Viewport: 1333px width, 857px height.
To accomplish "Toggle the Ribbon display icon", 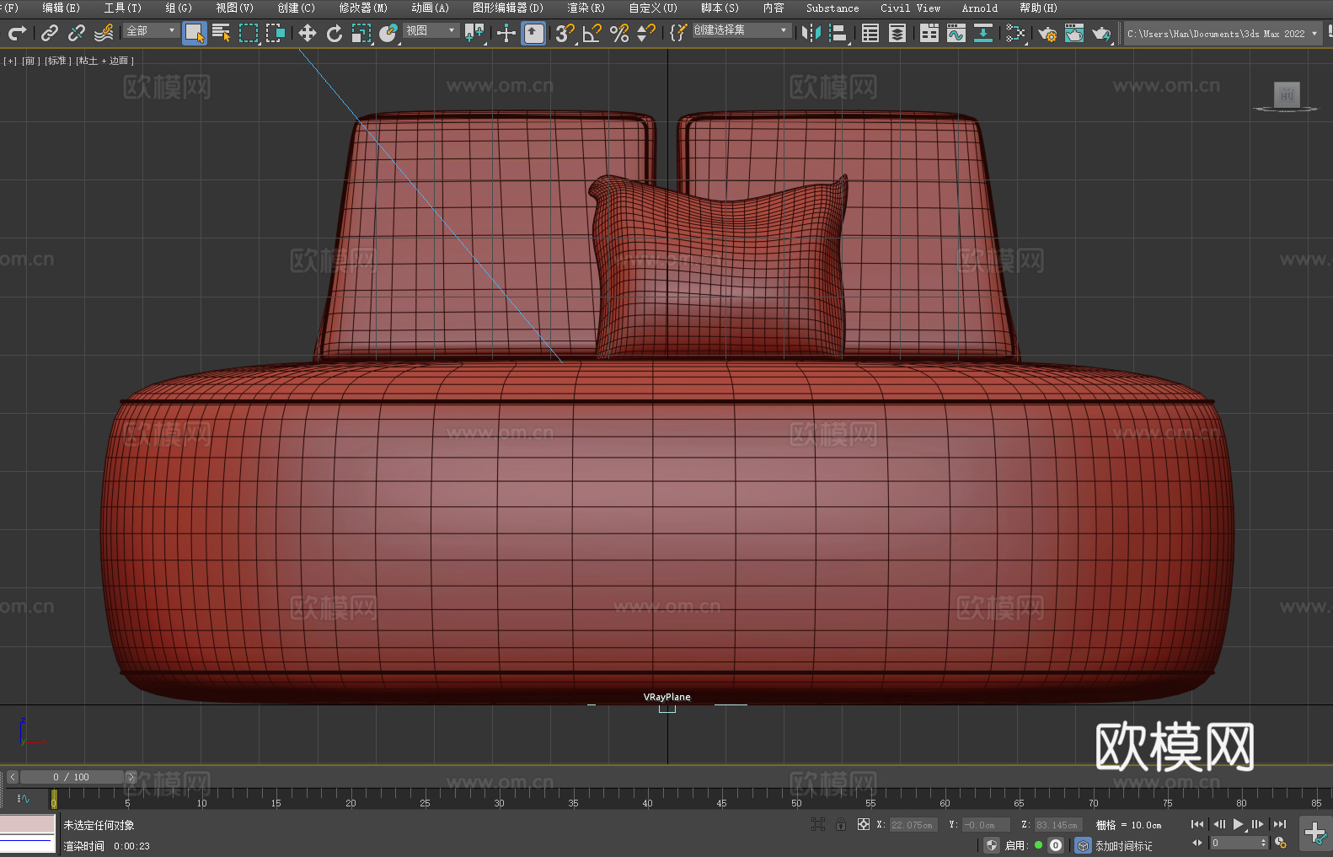I will pyautogui.click(x=929, y=33).
